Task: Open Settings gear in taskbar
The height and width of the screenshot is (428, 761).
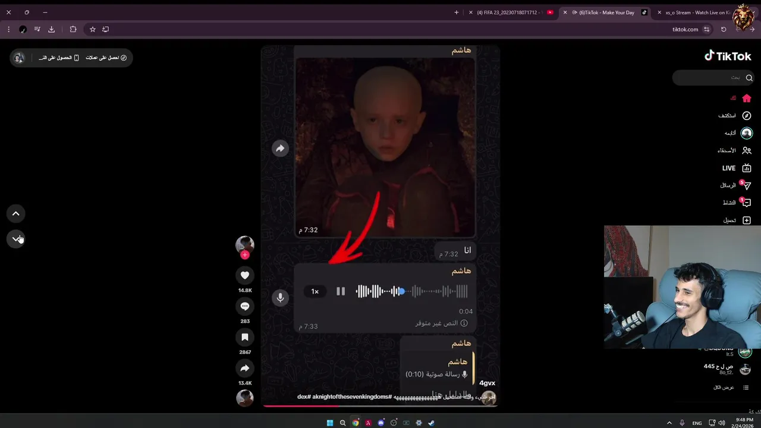Action: (x=419, y=423)
